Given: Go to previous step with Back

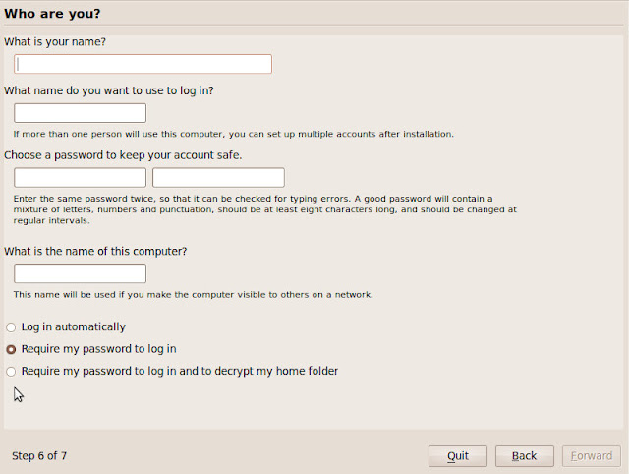Looking at the screenshot, I should tap(524, 456).
